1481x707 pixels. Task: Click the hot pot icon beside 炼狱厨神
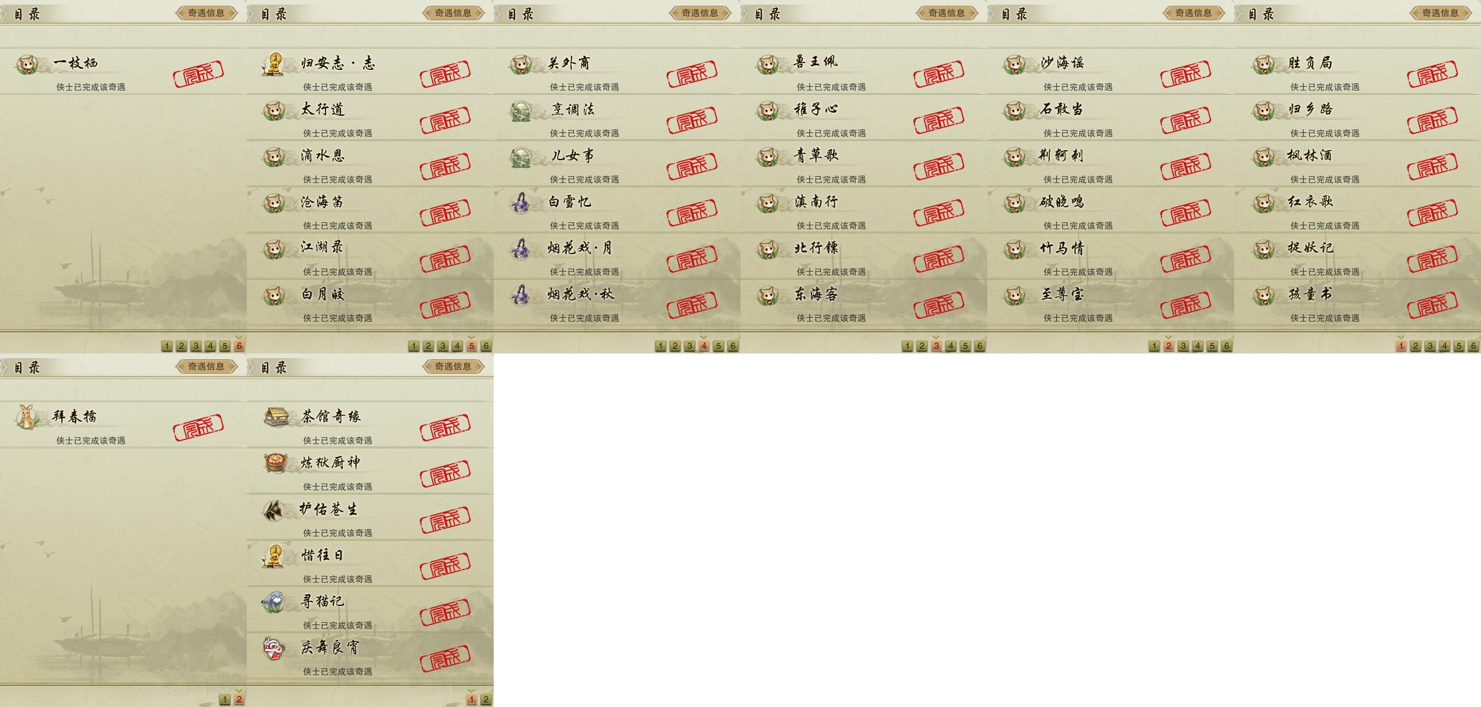[275, 463]
